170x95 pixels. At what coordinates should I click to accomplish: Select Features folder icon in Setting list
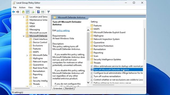coord(92,26)
